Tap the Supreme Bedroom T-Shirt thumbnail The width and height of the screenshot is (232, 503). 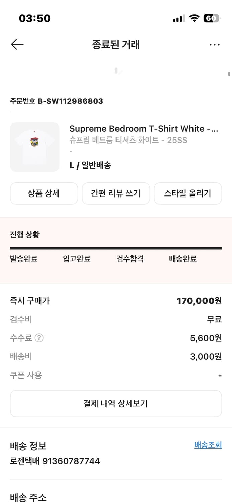point(34,147)
